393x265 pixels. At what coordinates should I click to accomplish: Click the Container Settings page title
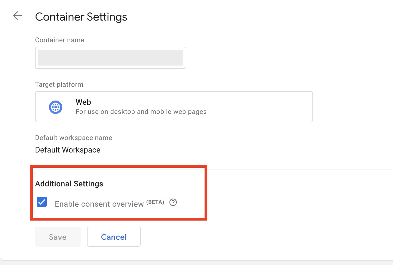[81, 17]
